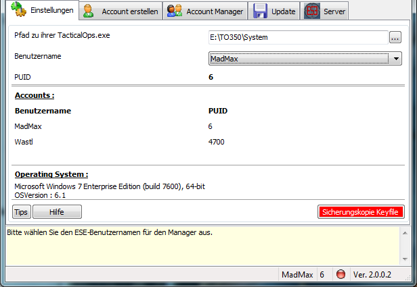Switch to the Einstellungen tab

coord(43,10)
